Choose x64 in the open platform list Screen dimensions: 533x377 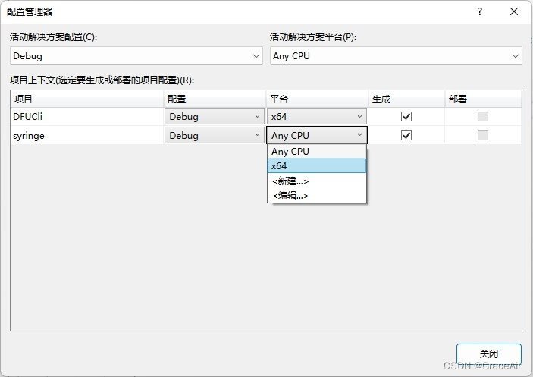[317, 166]
